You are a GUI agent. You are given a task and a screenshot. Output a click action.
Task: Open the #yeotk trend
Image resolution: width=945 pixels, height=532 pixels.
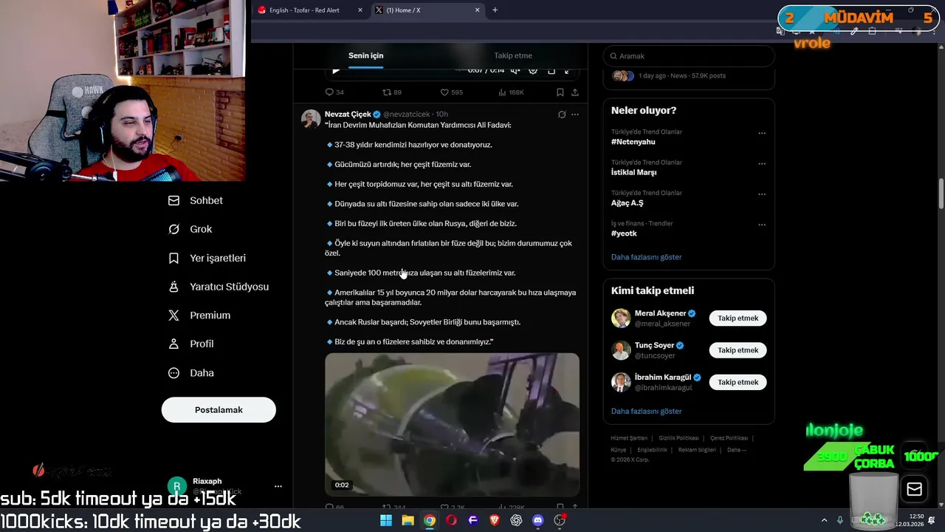point(624,233)
